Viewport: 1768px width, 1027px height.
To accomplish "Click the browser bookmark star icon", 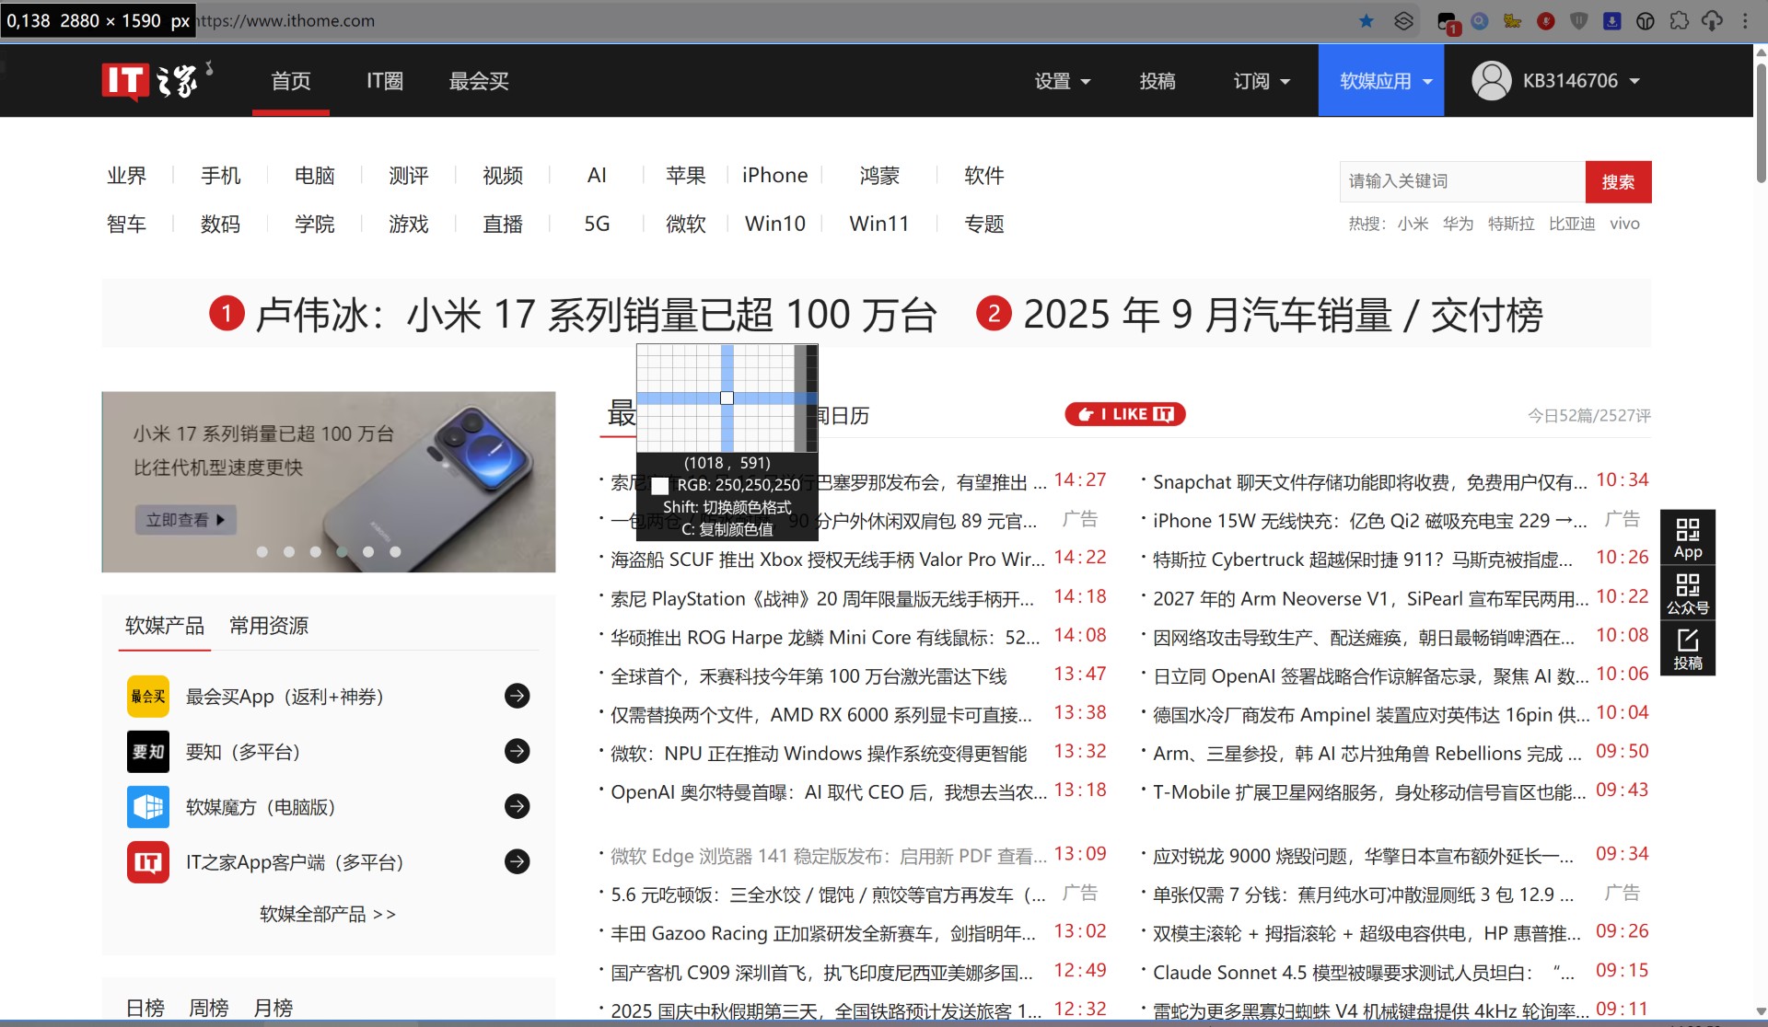I will (1367, 20).
